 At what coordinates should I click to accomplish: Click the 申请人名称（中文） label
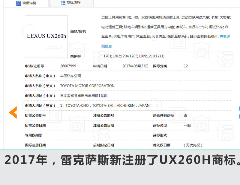coord(40,76)
